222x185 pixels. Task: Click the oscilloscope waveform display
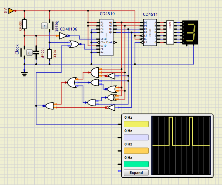[181, 145]
